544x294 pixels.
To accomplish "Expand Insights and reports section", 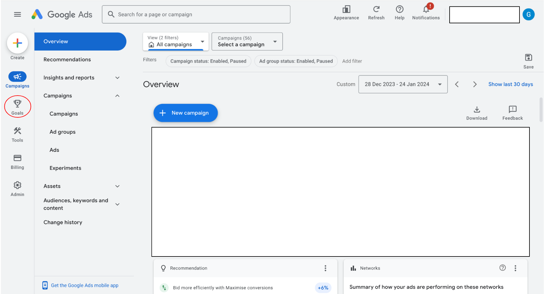I will click(117, 78).
